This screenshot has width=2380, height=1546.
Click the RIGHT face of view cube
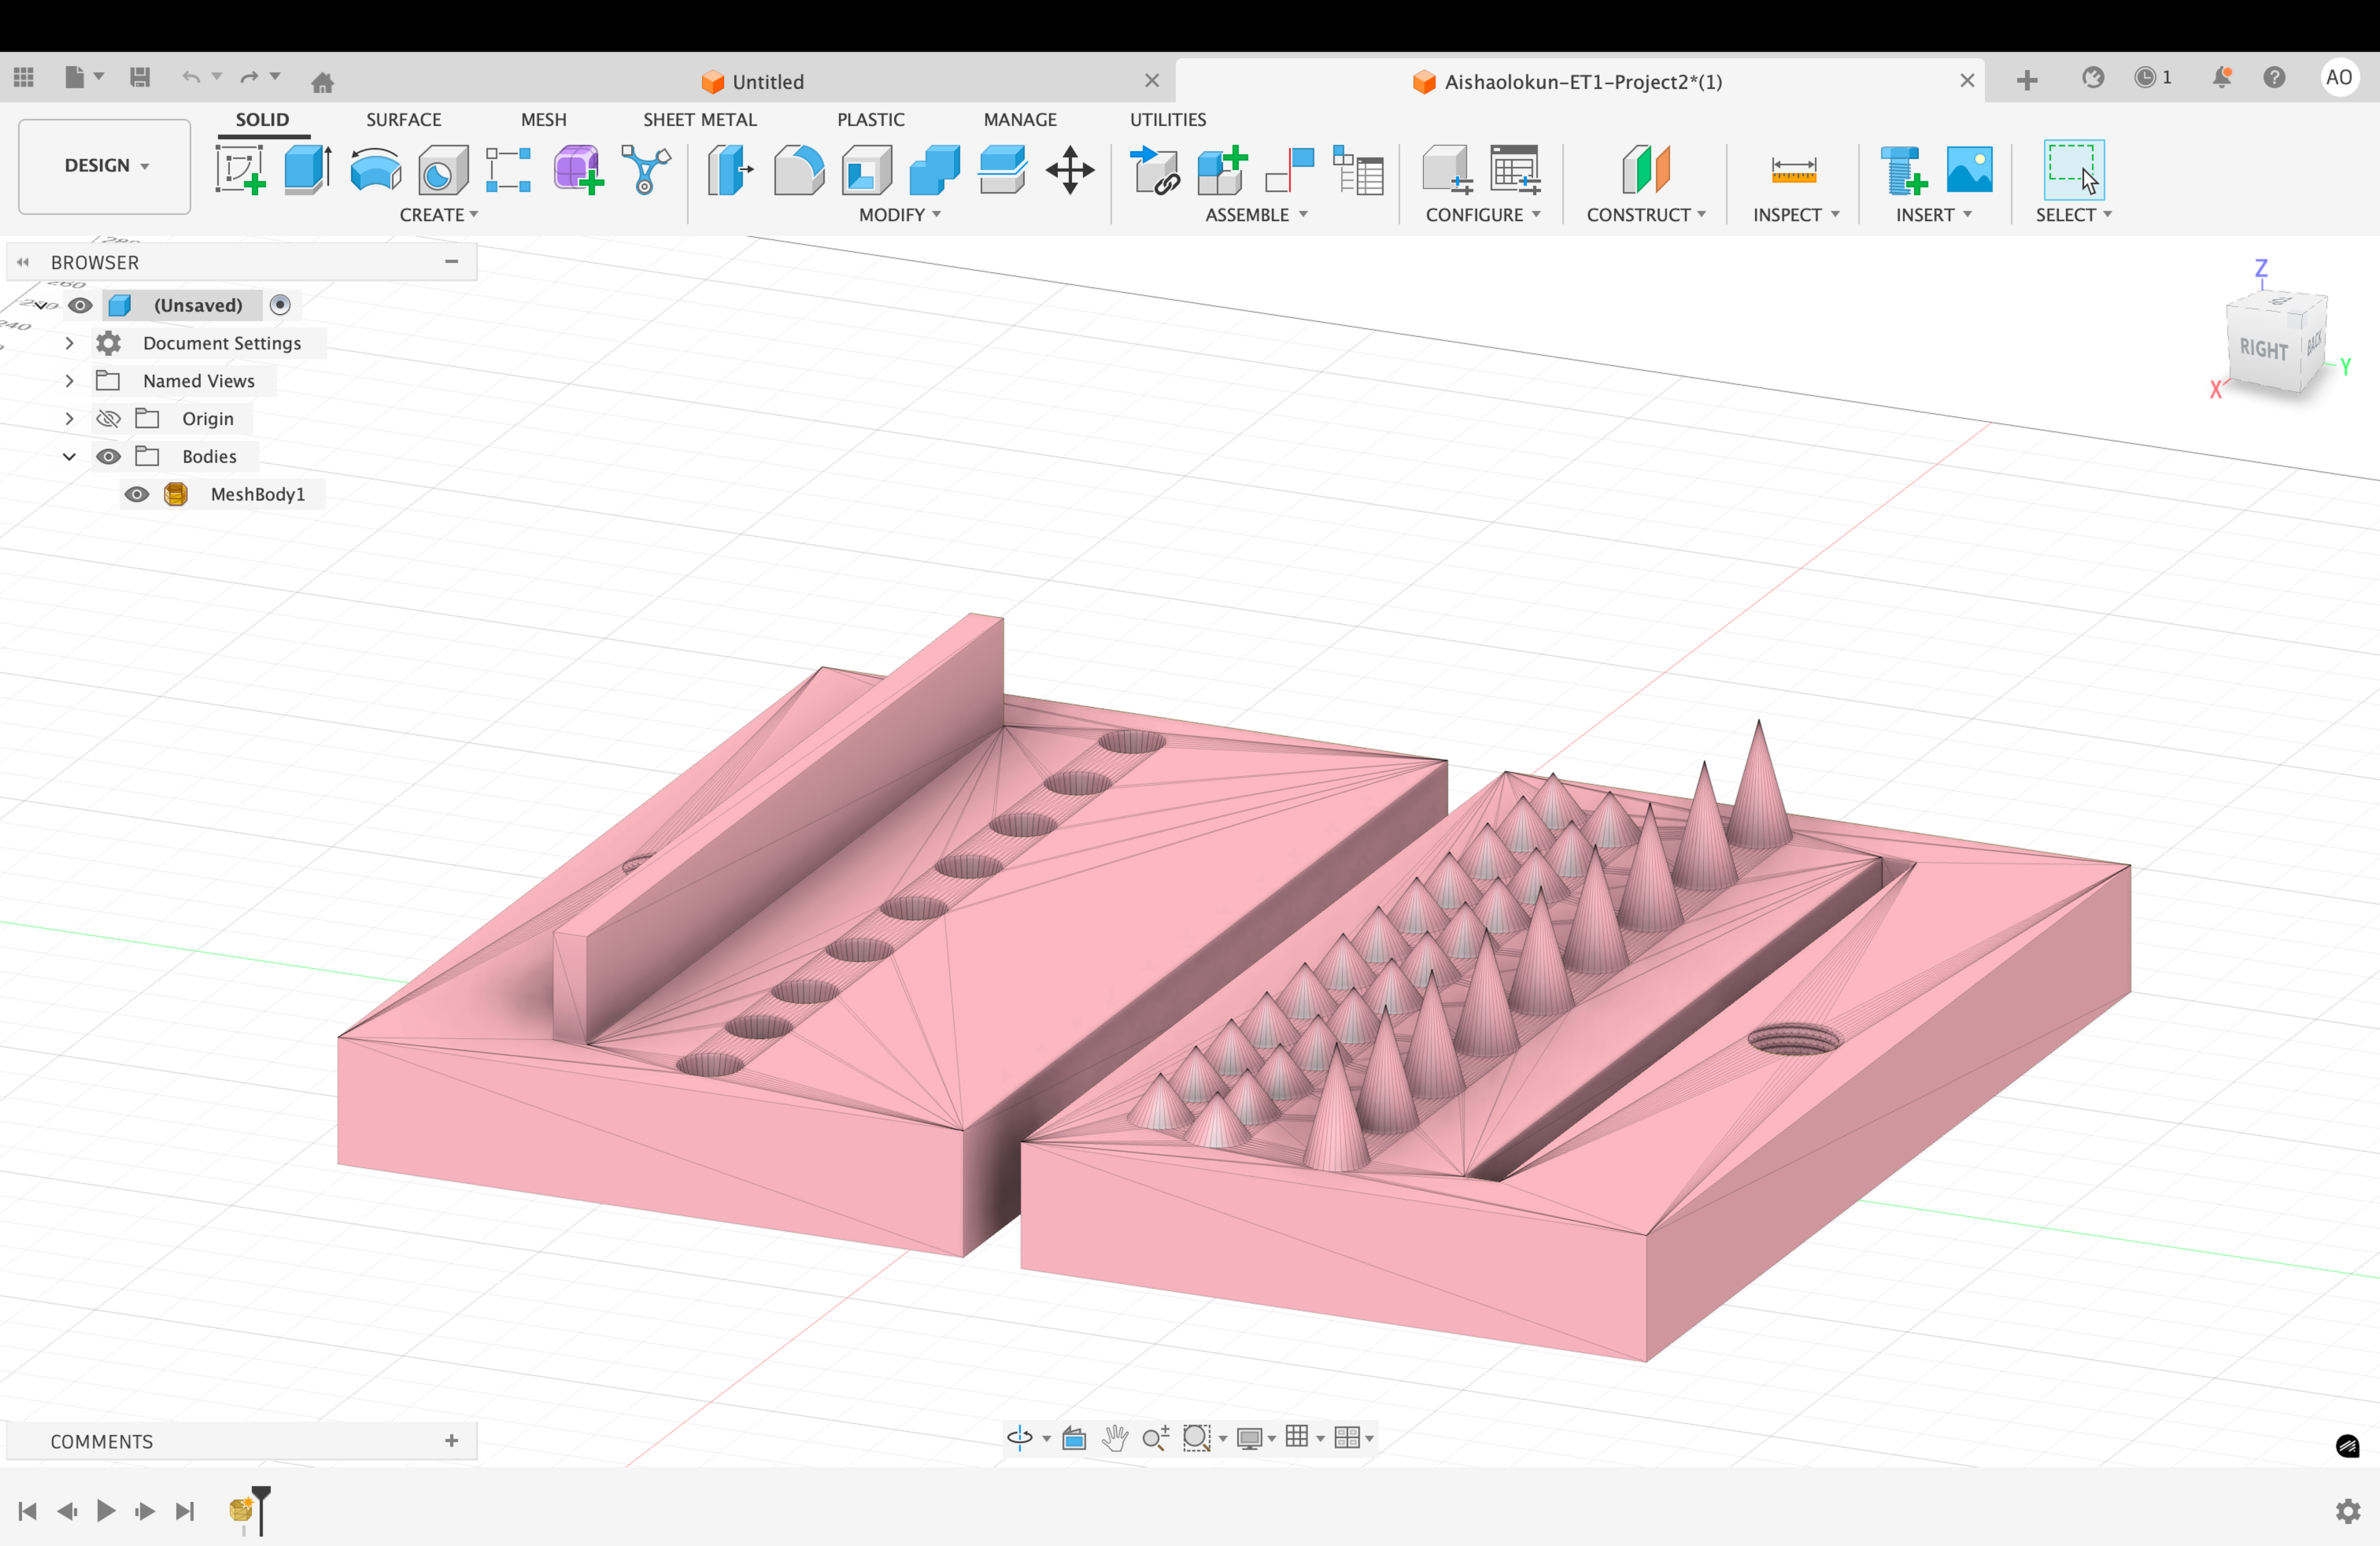click(2263, 349)
